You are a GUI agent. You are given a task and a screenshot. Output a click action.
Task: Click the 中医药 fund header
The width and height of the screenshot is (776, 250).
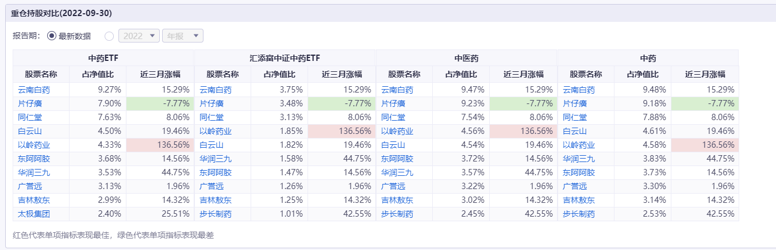coord(466,58)
